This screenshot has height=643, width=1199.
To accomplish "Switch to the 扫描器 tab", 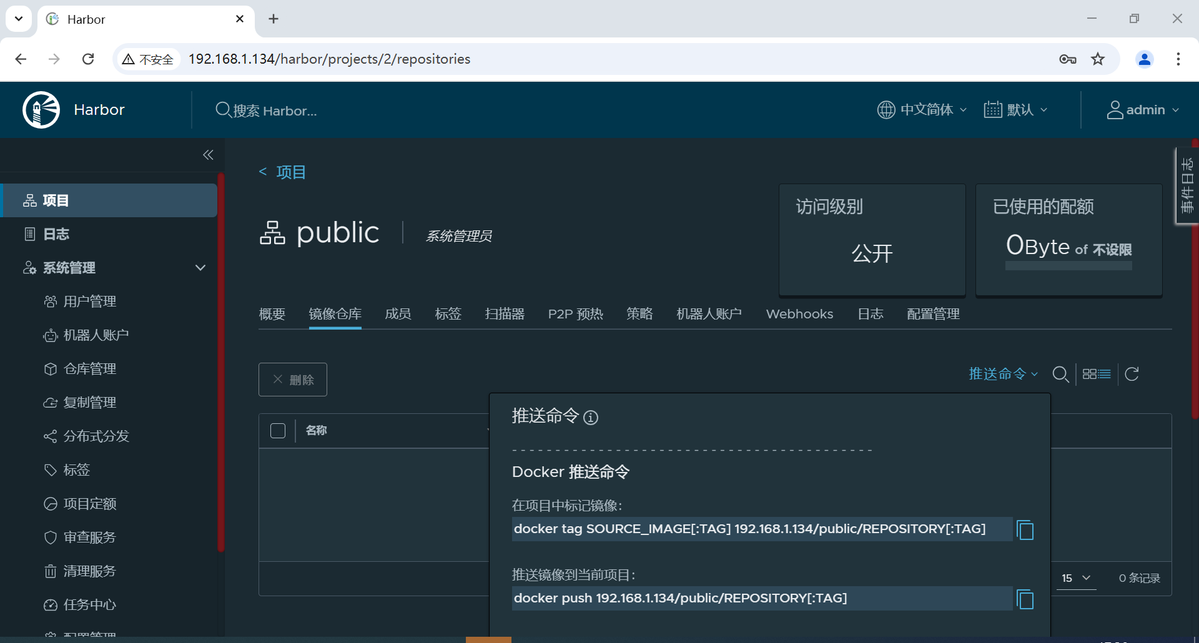I will (x=505, y=314).
